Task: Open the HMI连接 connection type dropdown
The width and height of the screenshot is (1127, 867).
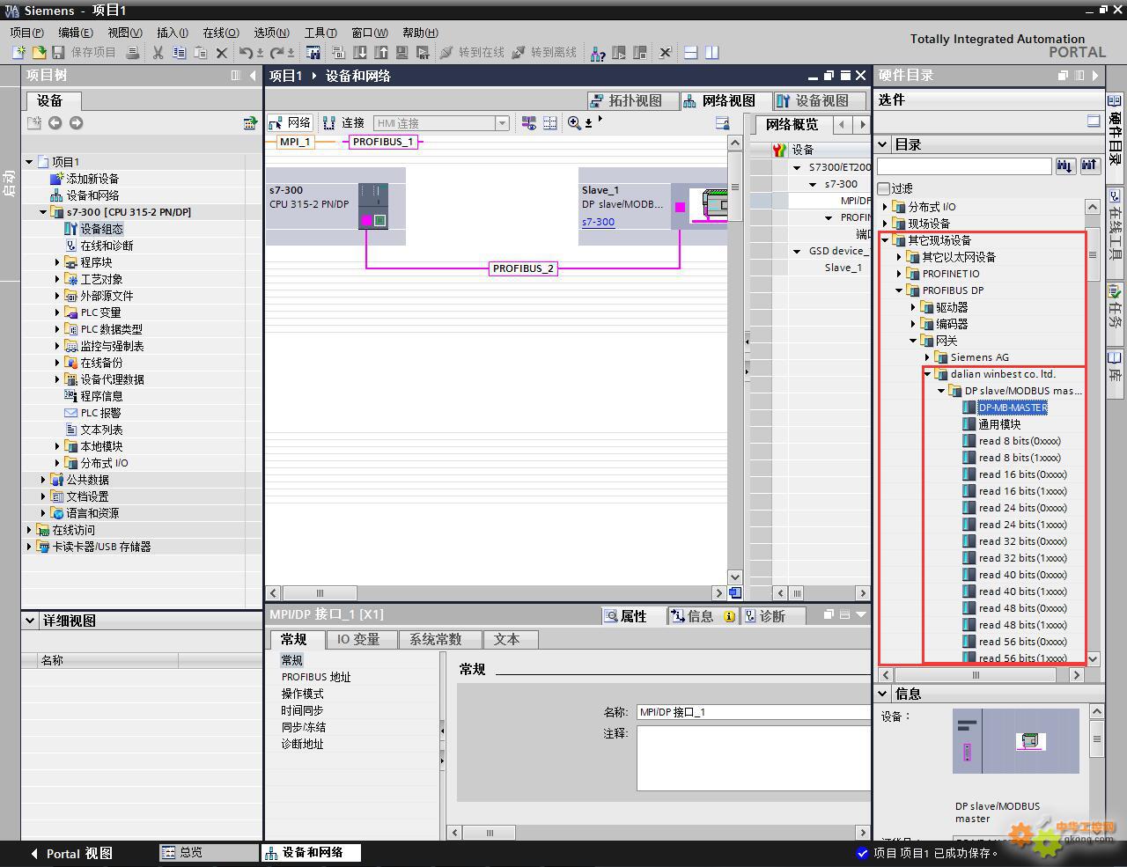Action: click(502, 123)
